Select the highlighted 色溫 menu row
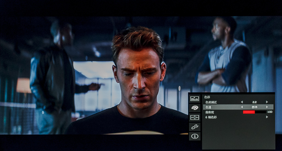282x151 pixels. tap(238, 107)
